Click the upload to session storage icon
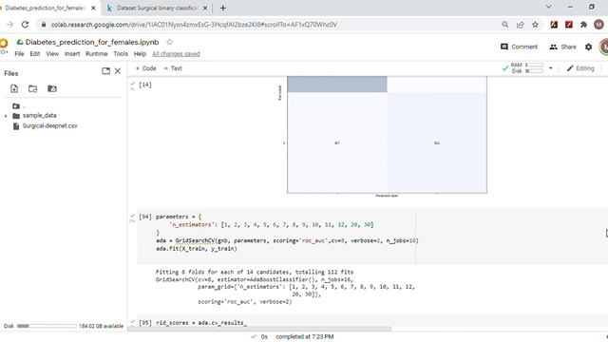608x342 pixels. 14,88
